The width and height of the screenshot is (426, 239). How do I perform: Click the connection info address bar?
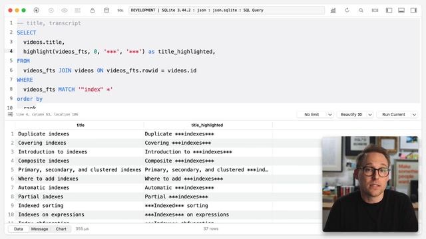[226, 11]
